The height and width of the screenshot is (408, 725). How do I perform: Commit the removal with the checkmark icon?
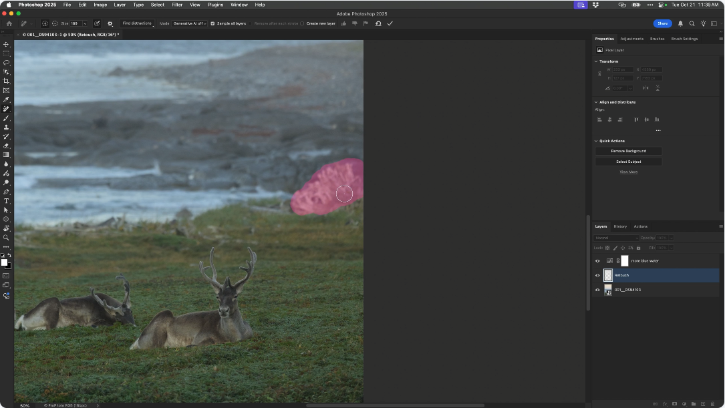pyautogui.click(x=390, y=23)
